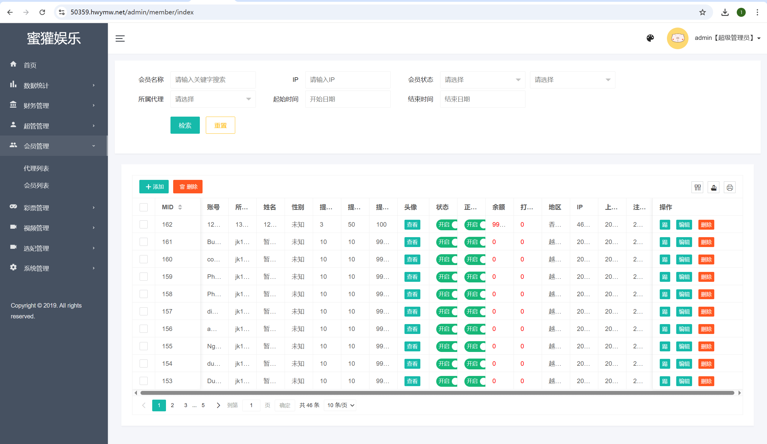Bookmark this page with the star icon
This screenshot has width=767, height=444.
coord(703,12)
